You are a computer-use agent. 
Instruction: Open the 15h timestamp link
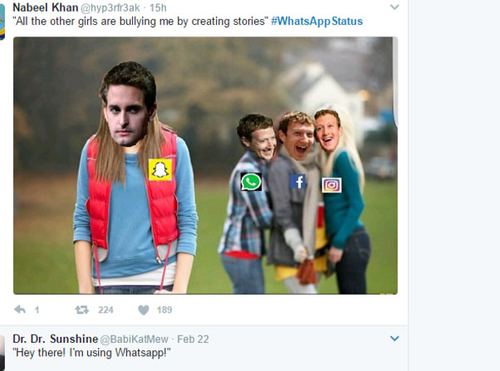click(158, 7)
